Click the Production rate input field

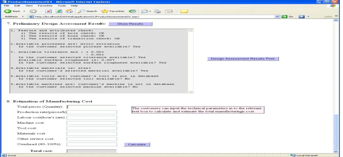click(92, 112)
